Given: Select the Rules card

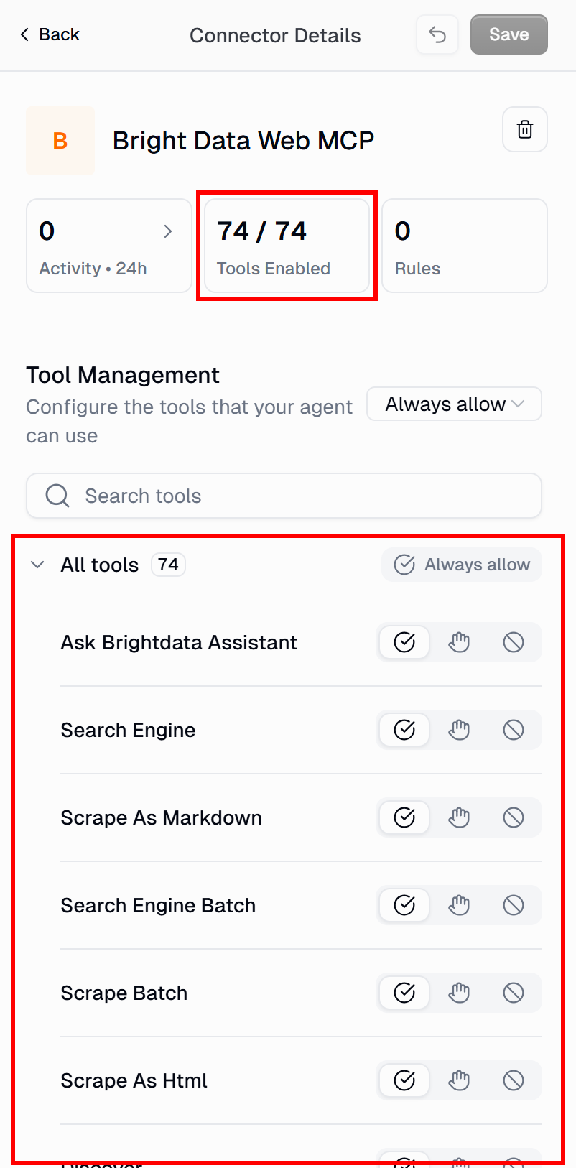Looking at the screenshot, I should [465, 246].
